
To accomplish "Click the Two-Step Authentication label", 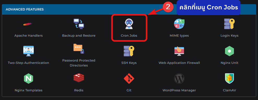I will (x=29, y=63).
